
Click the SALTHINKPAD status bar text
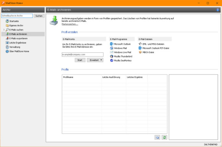click(x=211, y=144)
